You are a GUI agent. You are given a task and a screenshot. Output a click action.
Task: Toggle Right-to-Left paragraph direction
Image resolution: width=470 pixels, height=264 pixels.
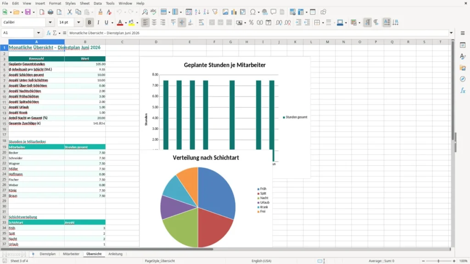pyautogui.click(x=376, y=22)
